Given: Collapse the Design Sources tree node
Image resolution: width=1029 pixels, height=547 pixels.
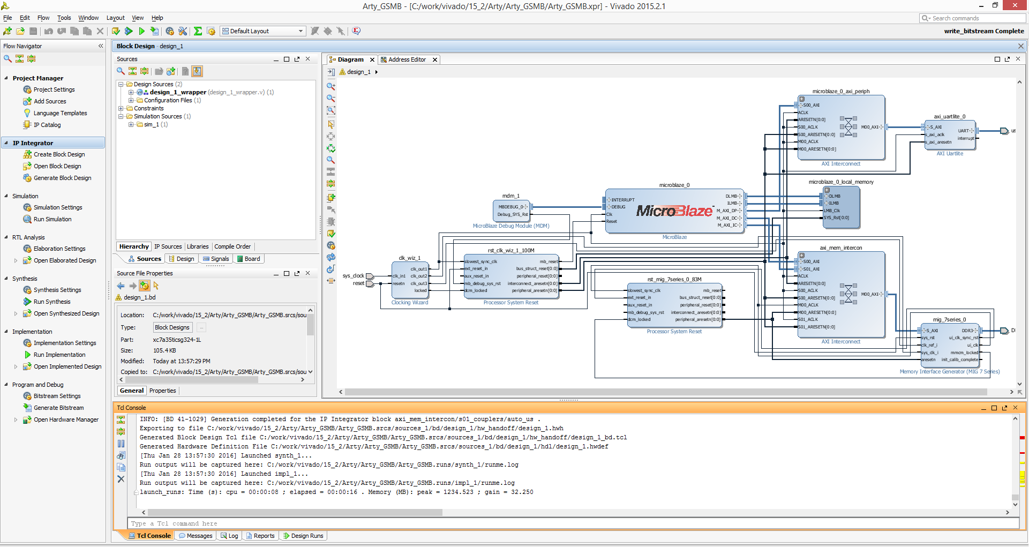Looking at the screenshot, I should (x=121, y=84).
